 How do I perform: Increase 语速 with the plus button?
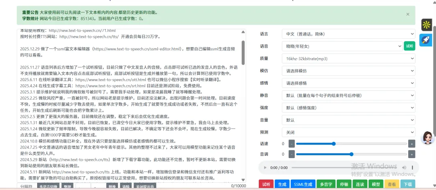(411, 144)
